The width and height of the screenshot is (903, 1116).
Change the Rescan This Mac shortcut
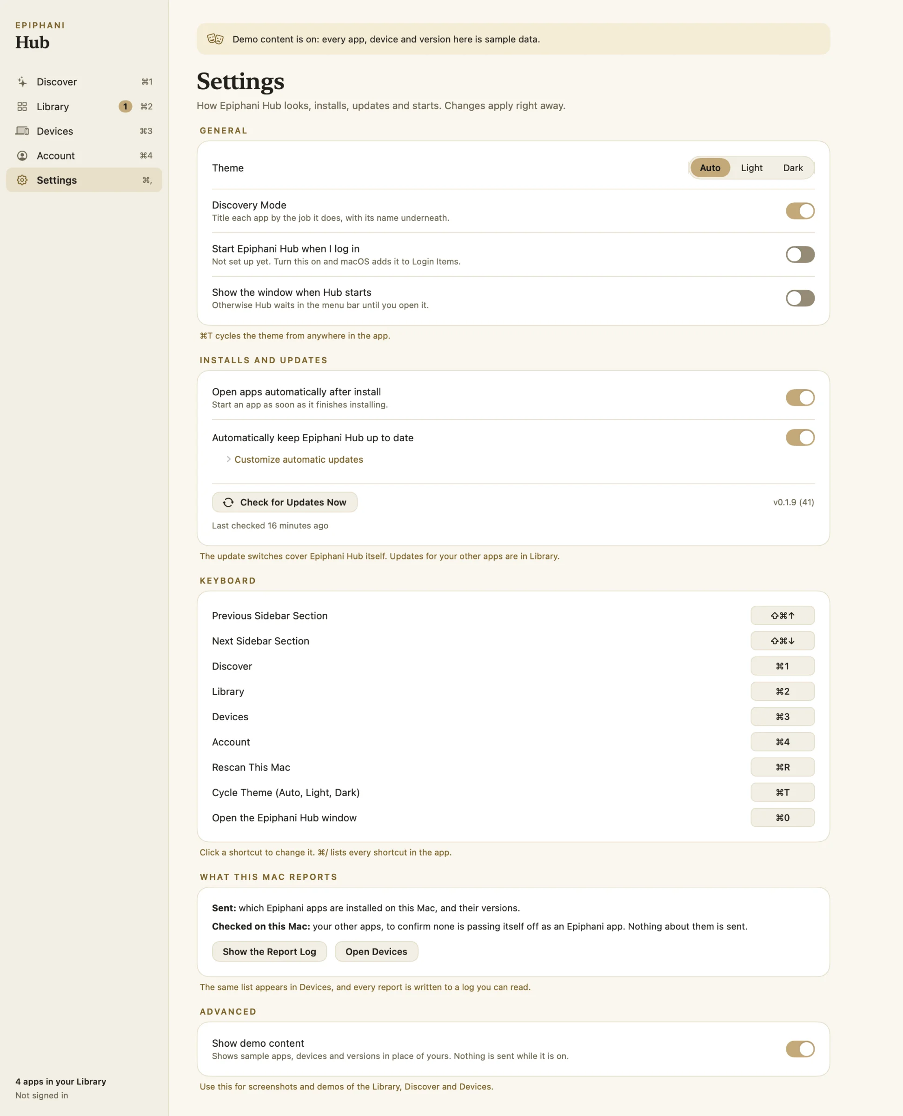click(x=782, y=768)
